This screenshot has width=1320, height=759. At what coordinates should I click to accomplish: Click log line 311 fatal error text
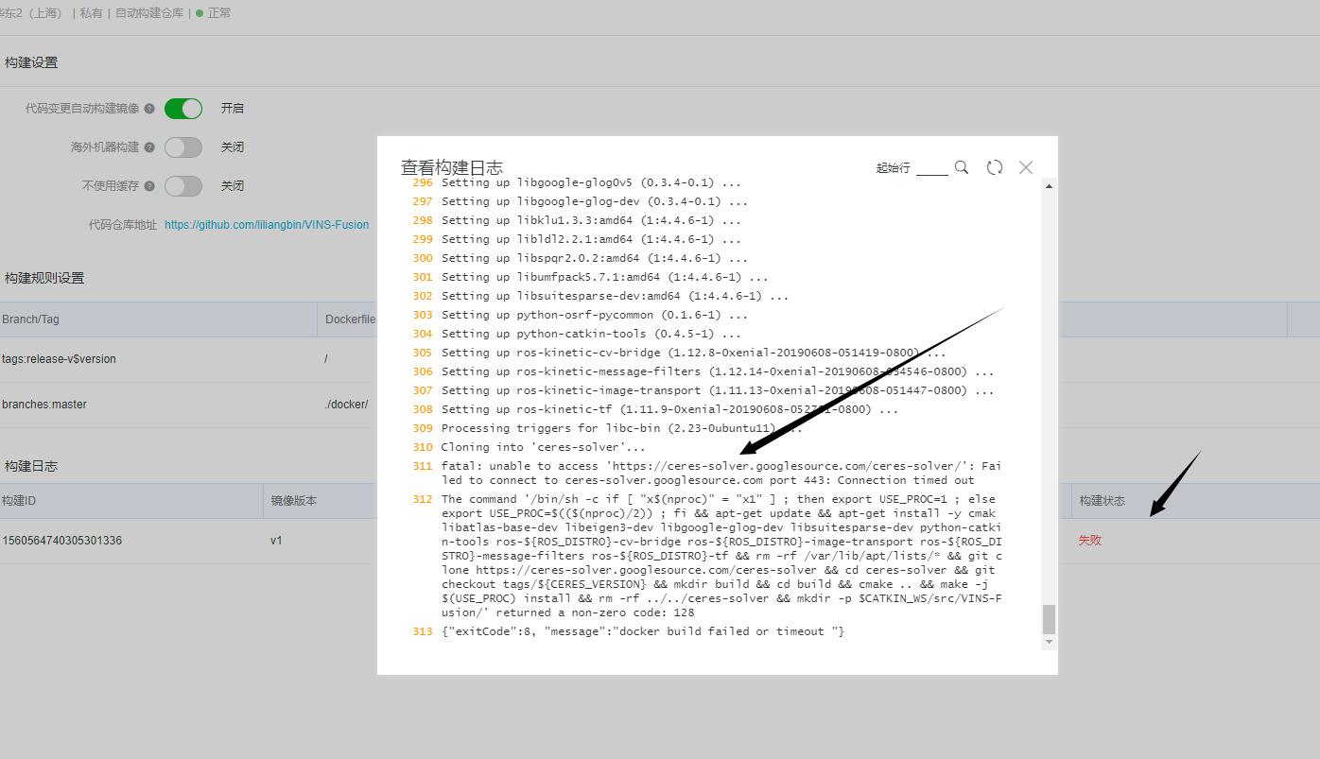coord(721,474)
